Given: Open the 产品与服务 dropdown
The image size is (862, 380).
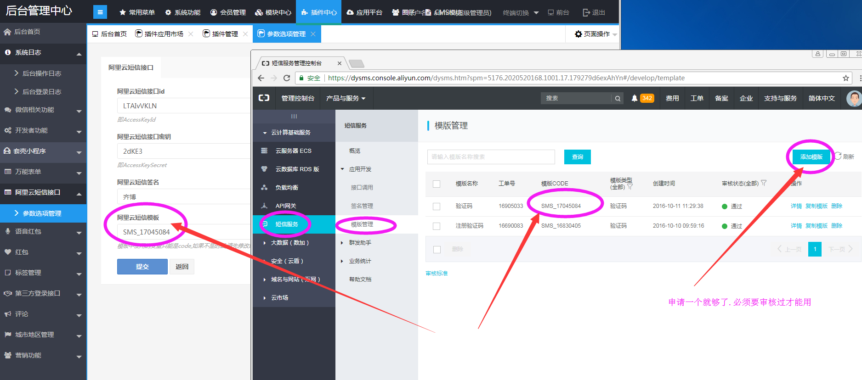Looking at the screenshot, I should tap(346, 98).
